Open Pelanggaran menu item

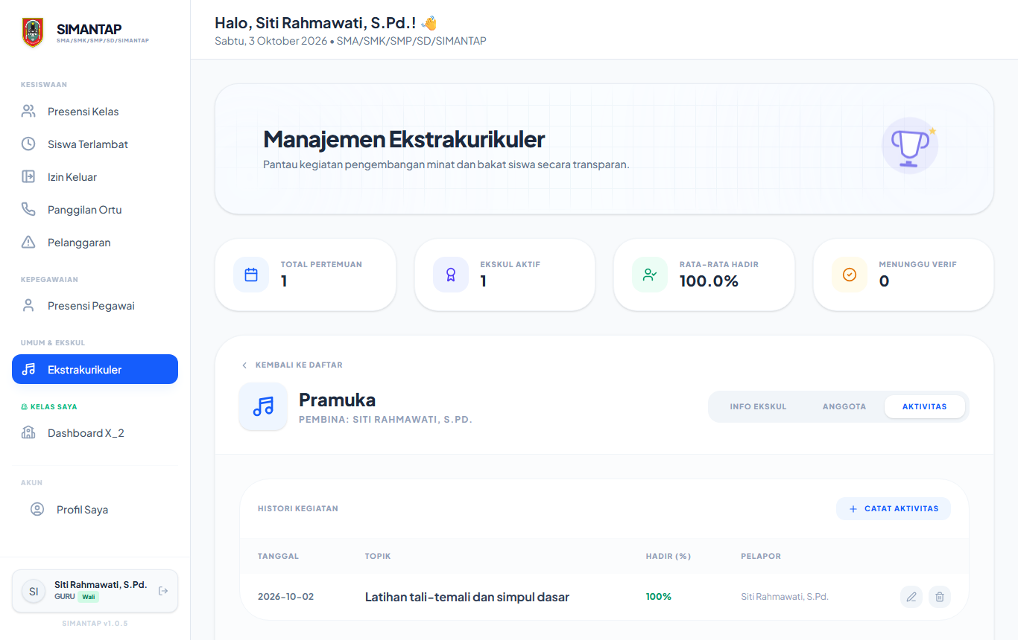click(95, 243)
